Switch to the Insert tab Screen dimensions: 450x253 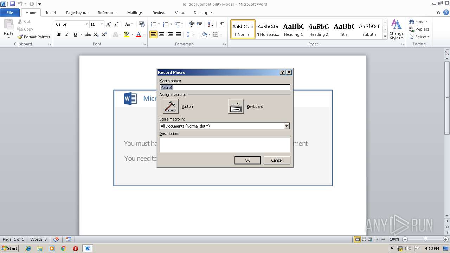51,13
